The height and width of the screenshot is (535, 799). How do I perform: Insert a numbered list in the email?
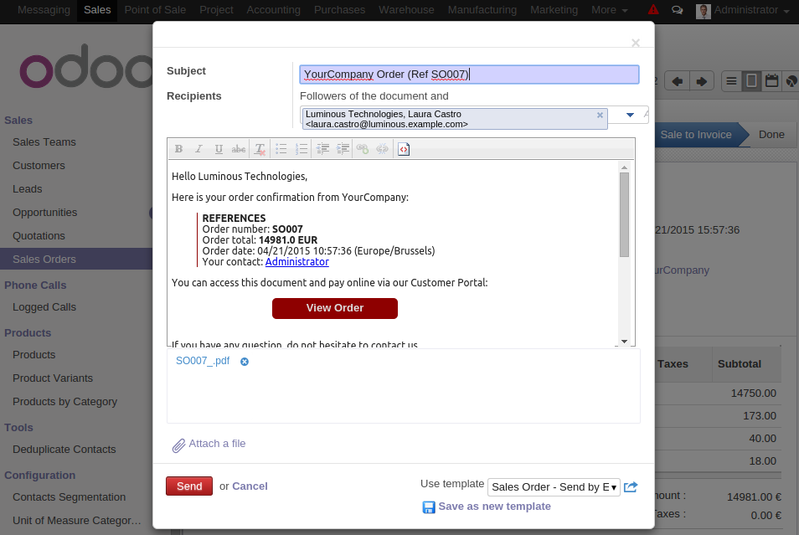(x=302, y=149)
